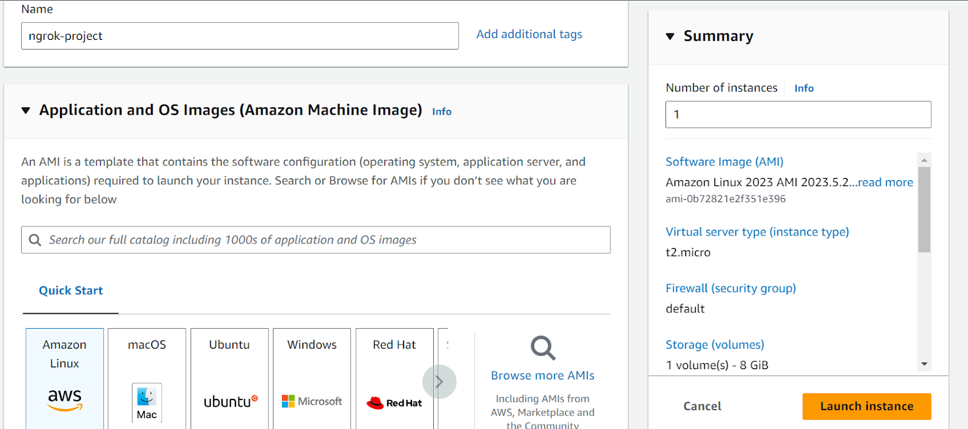Open the Firewall (security group) summary link

click(x=730, y=288)
